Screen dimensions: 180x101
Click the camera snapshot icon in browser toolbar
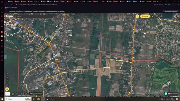tap(157, 5)
